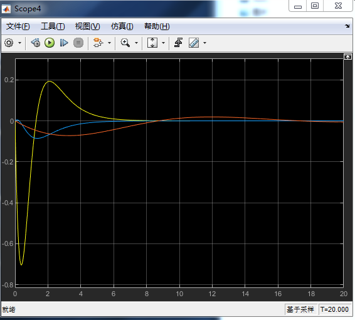Open the 文件(F) menu
355x320 pixels.
tap(18, 26)
